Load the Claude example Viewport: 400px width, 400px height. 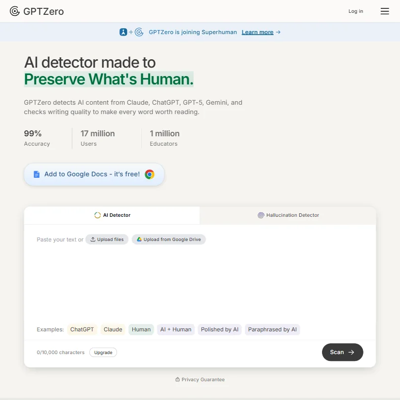(113, 329)
